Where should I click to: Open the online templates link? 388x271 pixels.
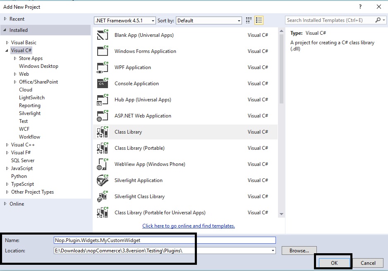tap(188, 226)
